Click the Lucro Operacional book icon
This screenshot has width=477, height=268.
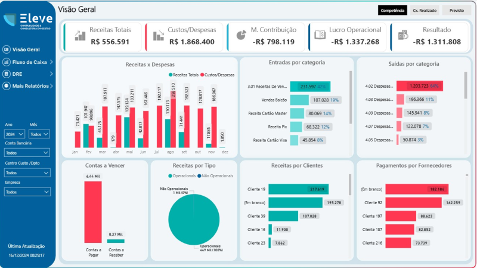[320, 35]
